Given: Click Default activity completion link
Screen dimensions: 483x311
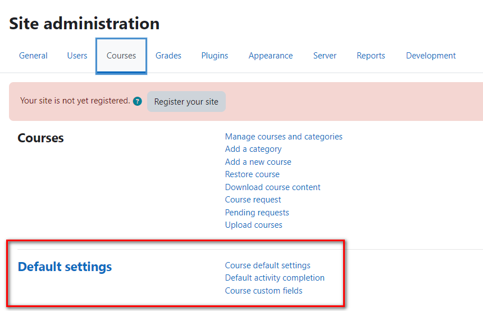Looking at the screenshot, I should click(275, 278).
